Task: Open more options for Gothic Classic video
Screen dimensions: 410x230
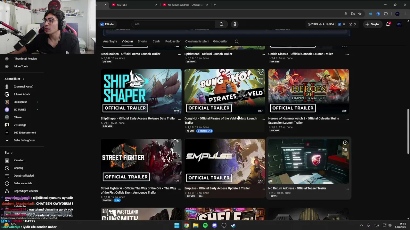Action: [x=347, y=55]
